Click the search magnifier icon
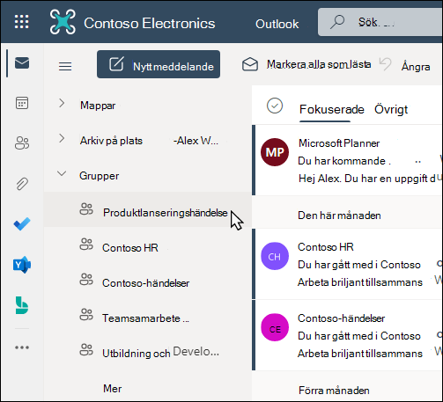 (337, 22)
